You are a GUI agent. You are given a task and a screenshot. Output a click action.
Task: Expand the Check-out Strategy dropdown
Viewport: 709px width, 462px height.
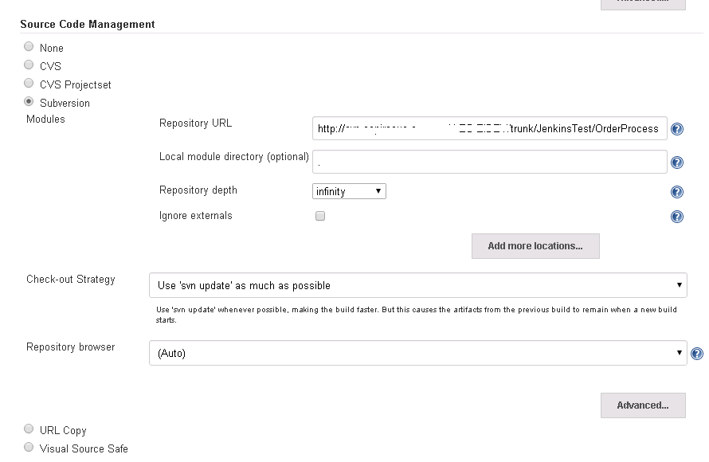tap(417, 285)
